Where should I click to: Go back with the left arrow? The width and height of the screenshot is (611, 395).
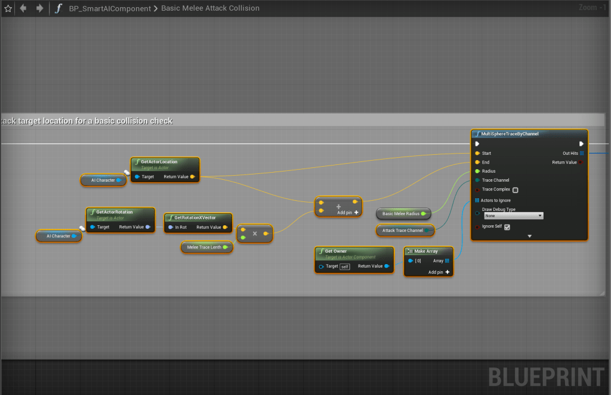click(x=23, y=8)
